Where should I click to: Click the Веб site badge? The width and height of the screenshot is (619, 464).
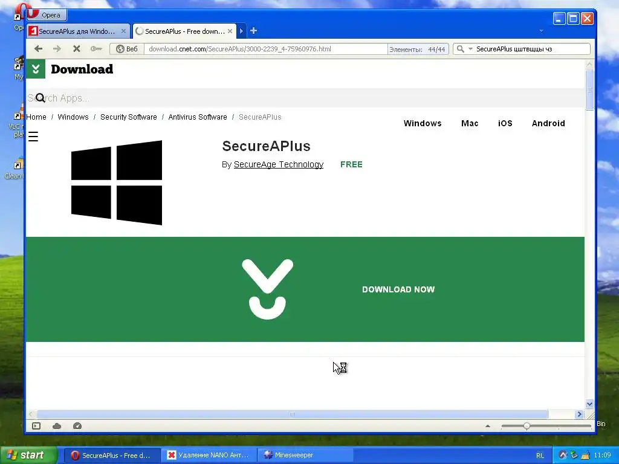pos(127,49)
